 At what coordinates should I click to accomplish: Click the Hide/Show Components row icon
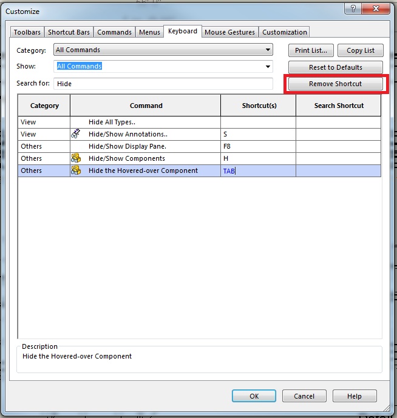click(76, 158)
